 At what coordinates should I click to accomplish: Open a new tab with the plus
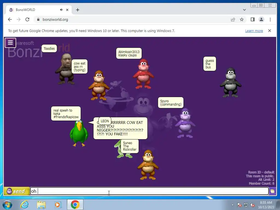77,10
